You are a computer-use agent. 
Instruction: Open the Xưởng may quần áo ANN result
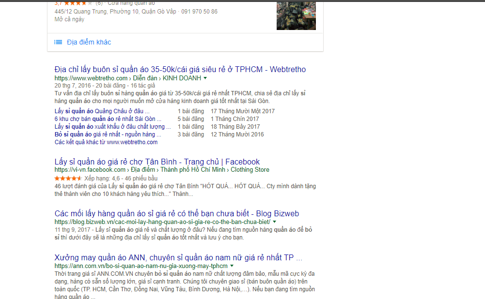pyautogui.click(x=178, y=257)
